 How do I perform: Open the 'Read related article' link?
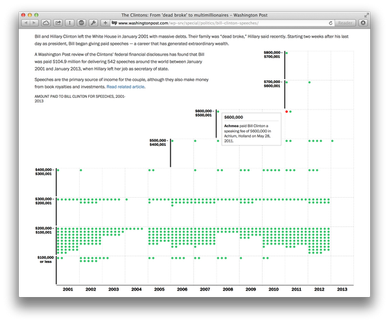(x=126, y=87)
